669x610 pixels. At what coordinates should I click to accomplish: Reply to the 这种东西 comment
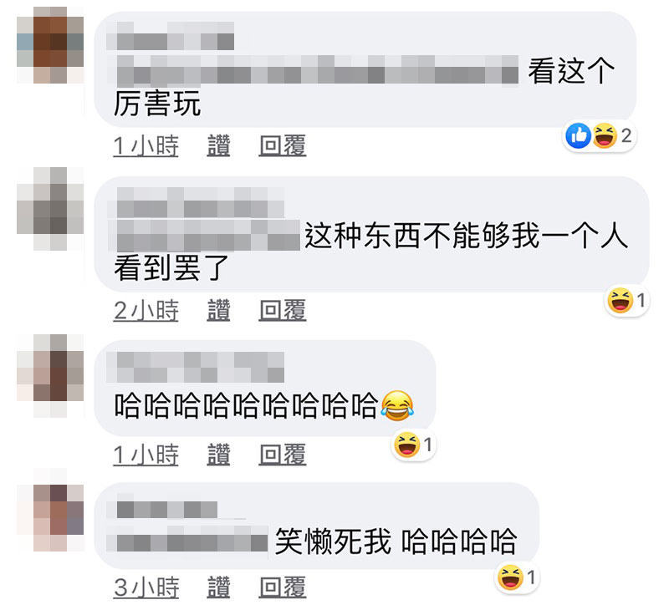click(283, 310)
